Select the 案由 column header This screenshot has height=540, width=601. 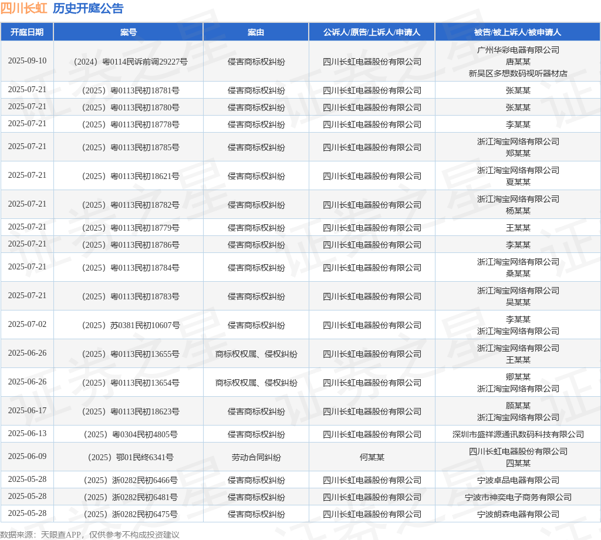pyautogui.click(x=256, y=32)
